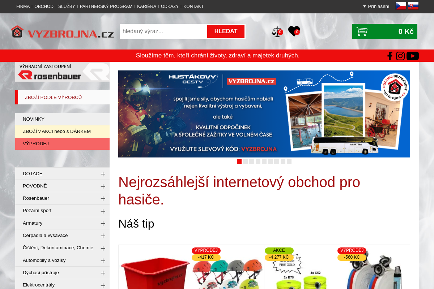The width and height of the screenshot is (434, 289).
Task: Select the fifth carousel dot
Action: click(264, 161)
